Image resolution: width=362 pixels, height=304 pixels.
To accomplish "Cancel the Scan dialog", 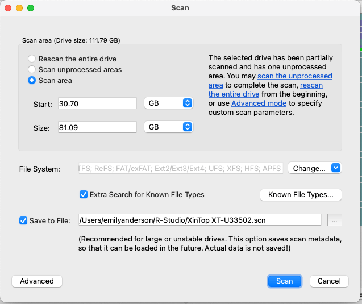I will [x=329, y=281].
